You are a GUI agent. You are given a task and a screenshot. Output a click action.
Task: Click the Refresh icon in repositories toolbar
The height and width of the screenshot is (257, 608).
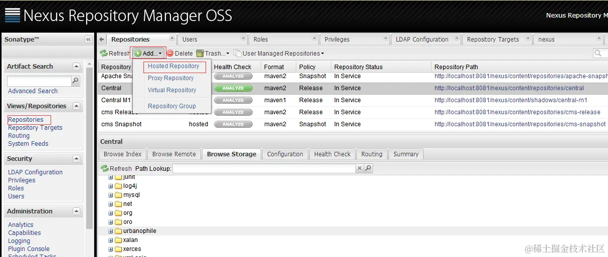[104, 53]
